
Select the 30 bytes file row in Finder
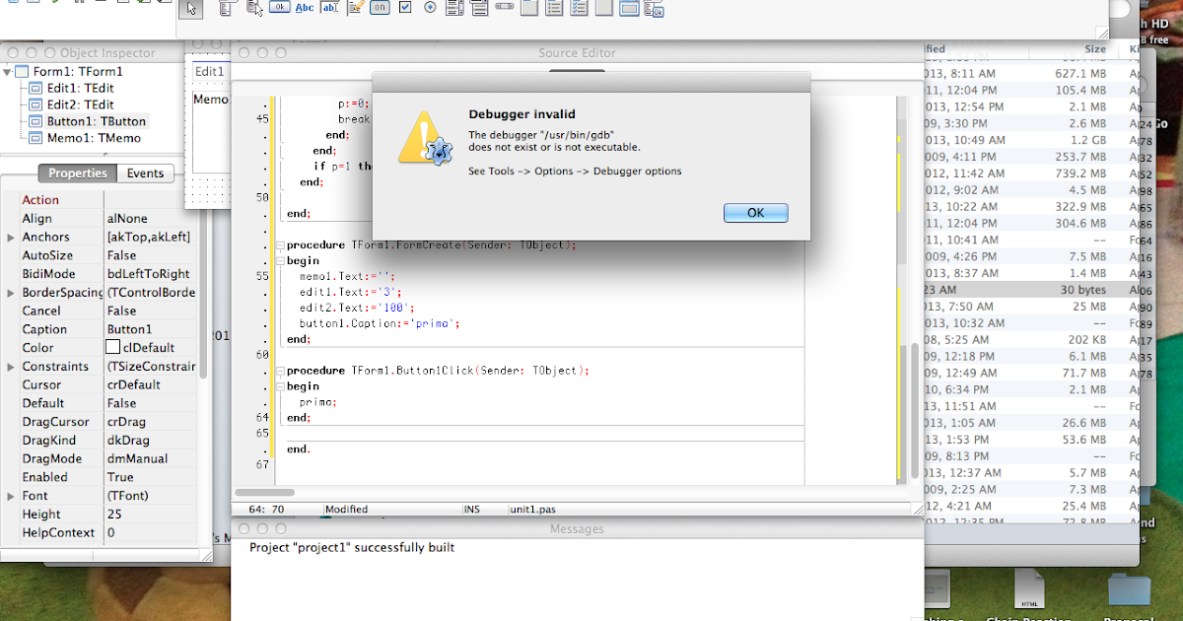1030,290
